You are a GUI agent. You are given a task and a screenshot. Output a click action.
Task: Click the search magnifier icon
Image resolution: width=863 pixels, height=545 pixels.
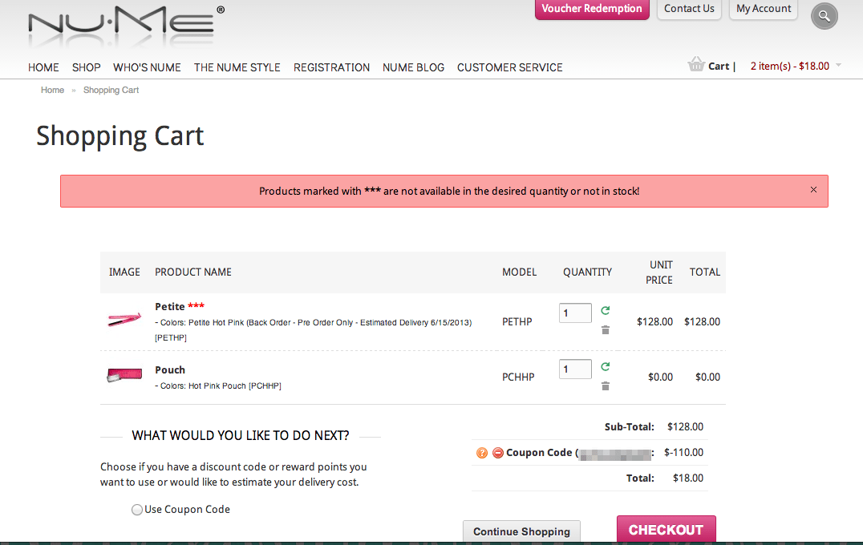(x=824, y=16)
